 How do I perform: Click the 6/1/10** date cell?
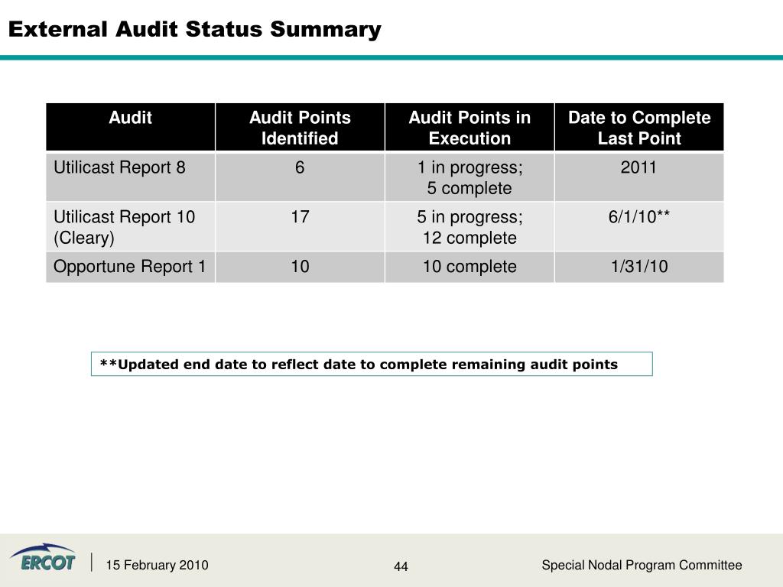[x=639, y=226]
